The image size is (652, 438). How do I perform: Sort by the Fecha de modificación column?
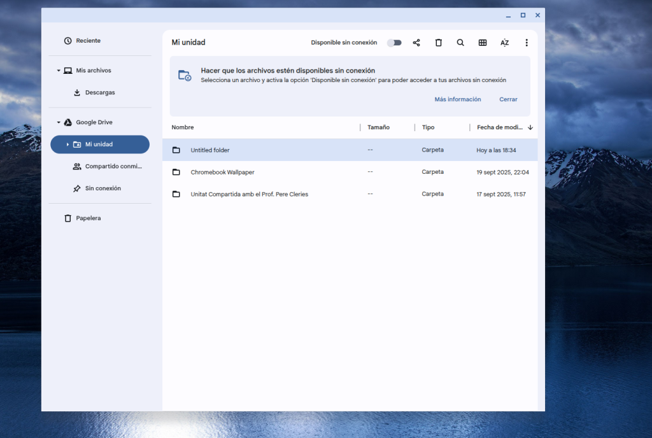pos(500,127)
